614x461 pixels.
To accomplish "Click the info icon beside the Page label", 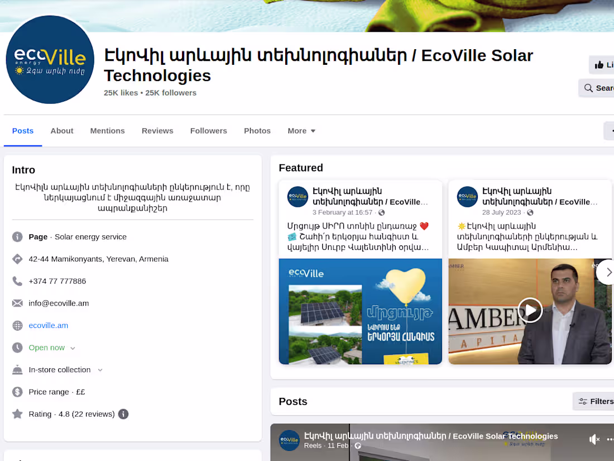I will coord(17,236).
